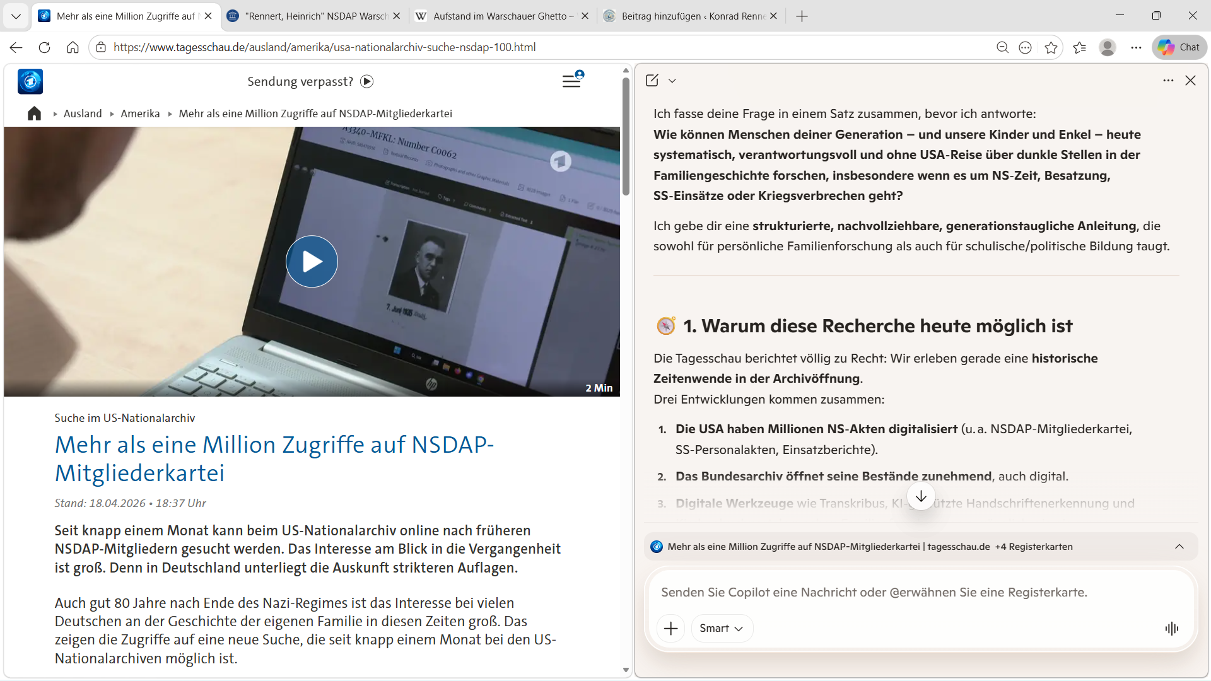Click the page vertical scrollbar thumb
This screenshot has width=1211, height=681.
[x=626, y=136]
